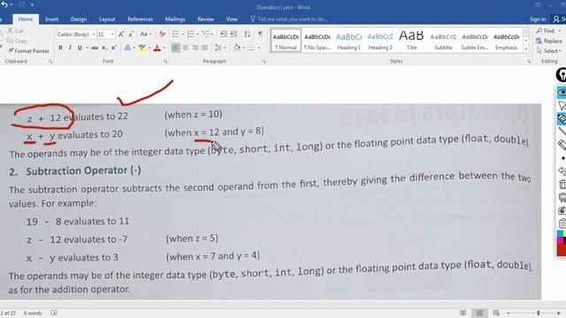The image size is (566, 318).
Task: Pick the red color in Epic Pen
Action: click(562, 249)
